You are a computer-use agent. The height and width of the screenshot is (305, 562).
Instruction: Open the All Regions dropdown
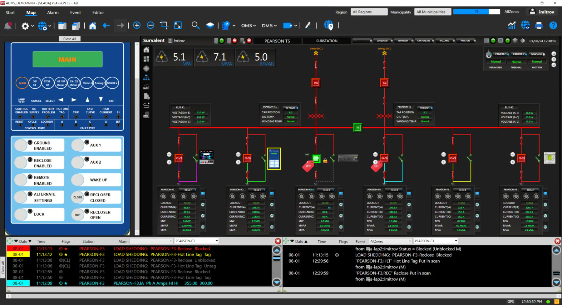click(x=369, y=12)
